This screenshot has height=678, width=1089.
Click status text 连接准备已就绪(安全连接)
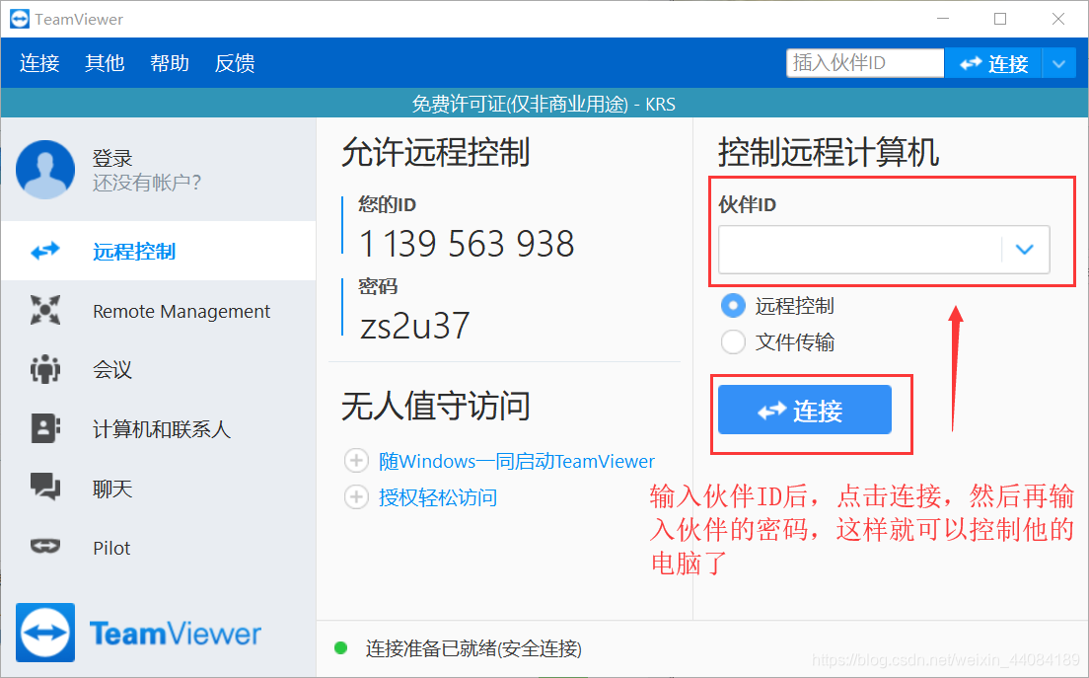[473, 648]
